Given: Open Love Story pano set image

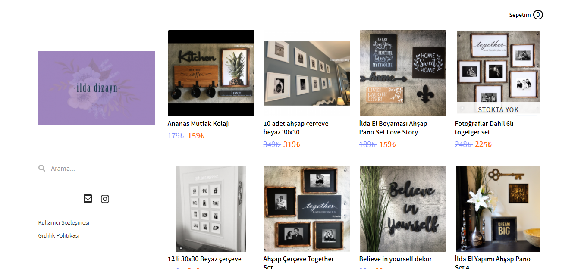Looking at the screenshot, I should coord(403,73).
